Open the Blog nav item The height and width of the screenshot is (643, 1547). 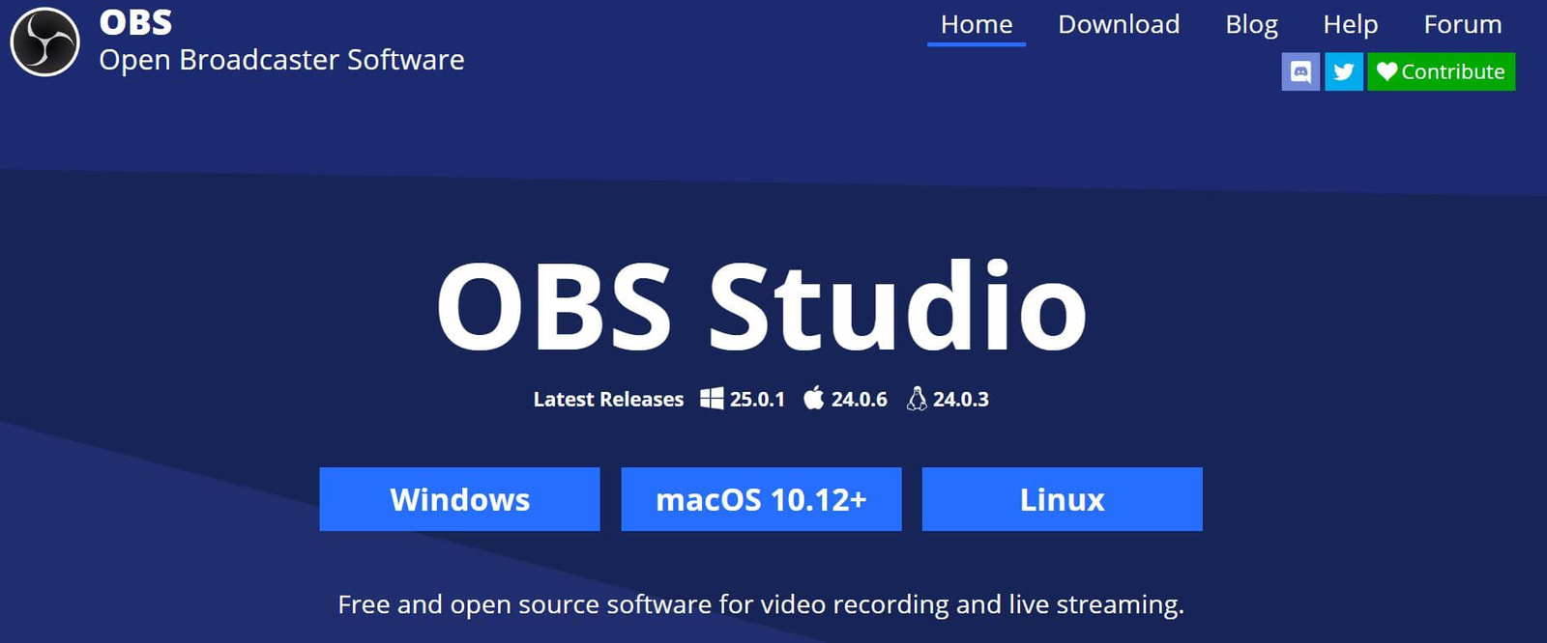click(x=1251, y=24)
